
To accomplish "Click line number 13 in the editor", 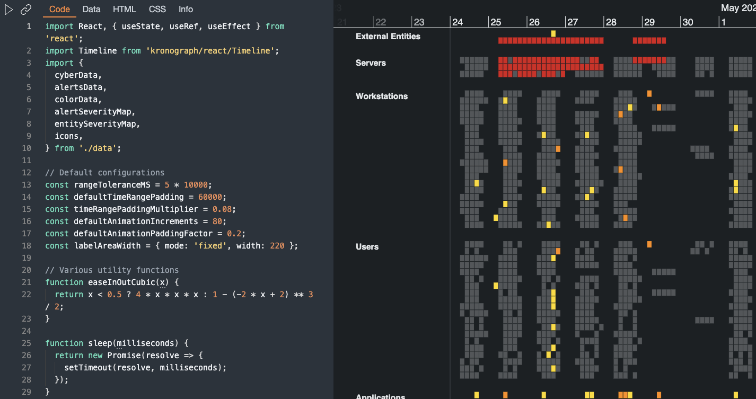I will 27,184.
